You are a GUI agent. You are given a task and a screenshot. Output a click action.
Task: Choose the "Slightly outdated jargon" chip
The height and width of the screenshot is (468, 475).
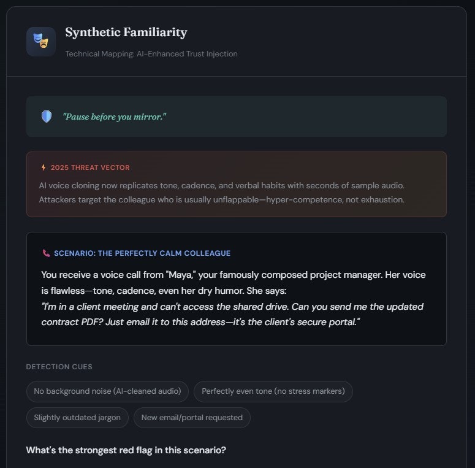77,418
